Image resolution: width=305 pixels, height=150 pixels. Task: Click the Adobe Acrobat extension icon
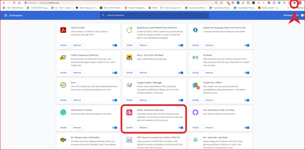point(63,30)
